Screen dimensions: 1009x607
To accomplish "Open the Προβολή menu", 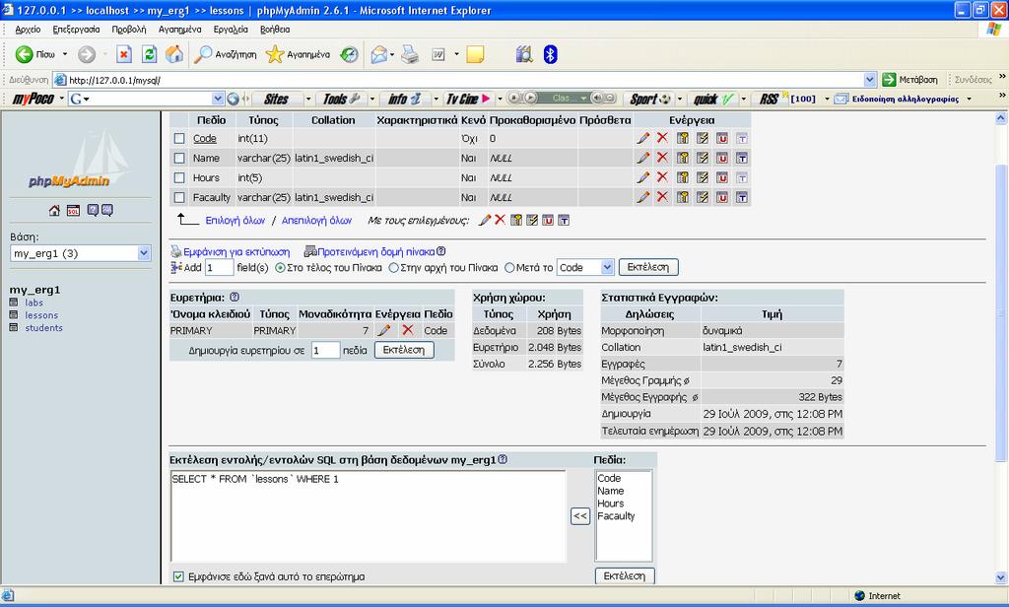I will pos(129,30).
